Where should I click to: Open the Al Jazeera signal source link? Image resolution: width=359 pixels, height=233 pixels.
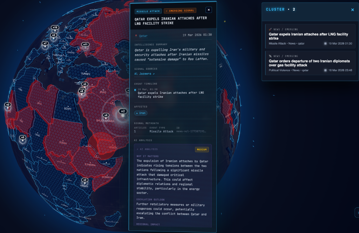pos(144,74)
